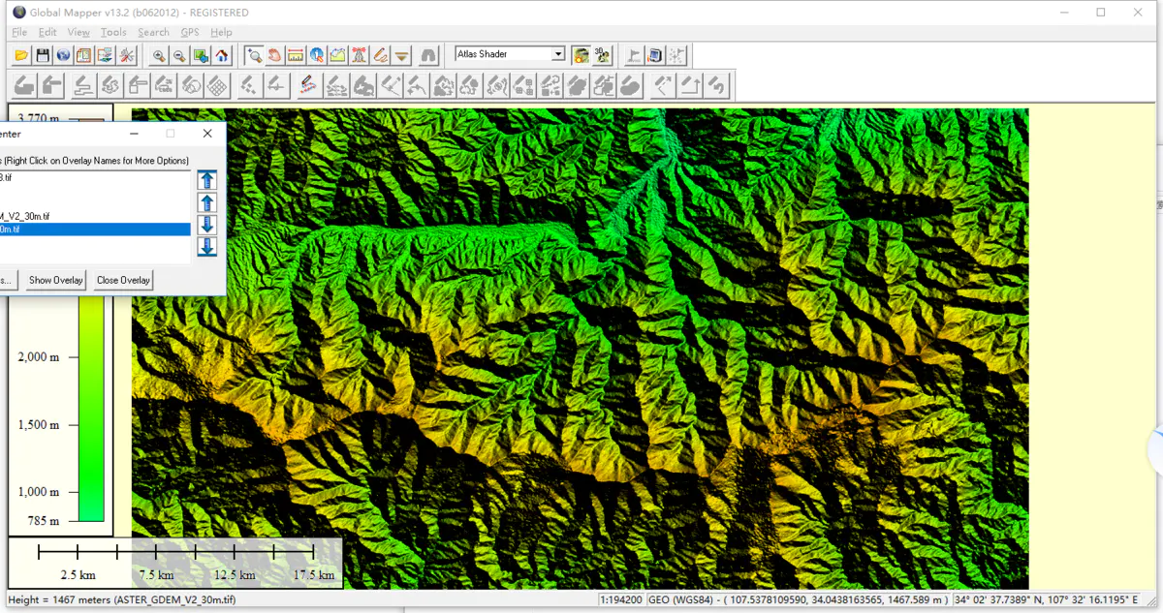Close the Overlay Control Center window
The width and height of the screenshot is (1163, 613).
pyautogui.click(x=207, y=134)
